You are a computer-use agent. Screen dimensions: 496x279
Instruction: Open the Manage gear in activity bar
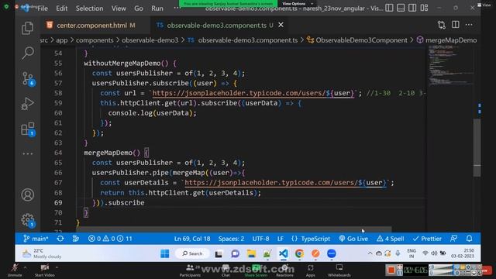[x=28, y=220]
